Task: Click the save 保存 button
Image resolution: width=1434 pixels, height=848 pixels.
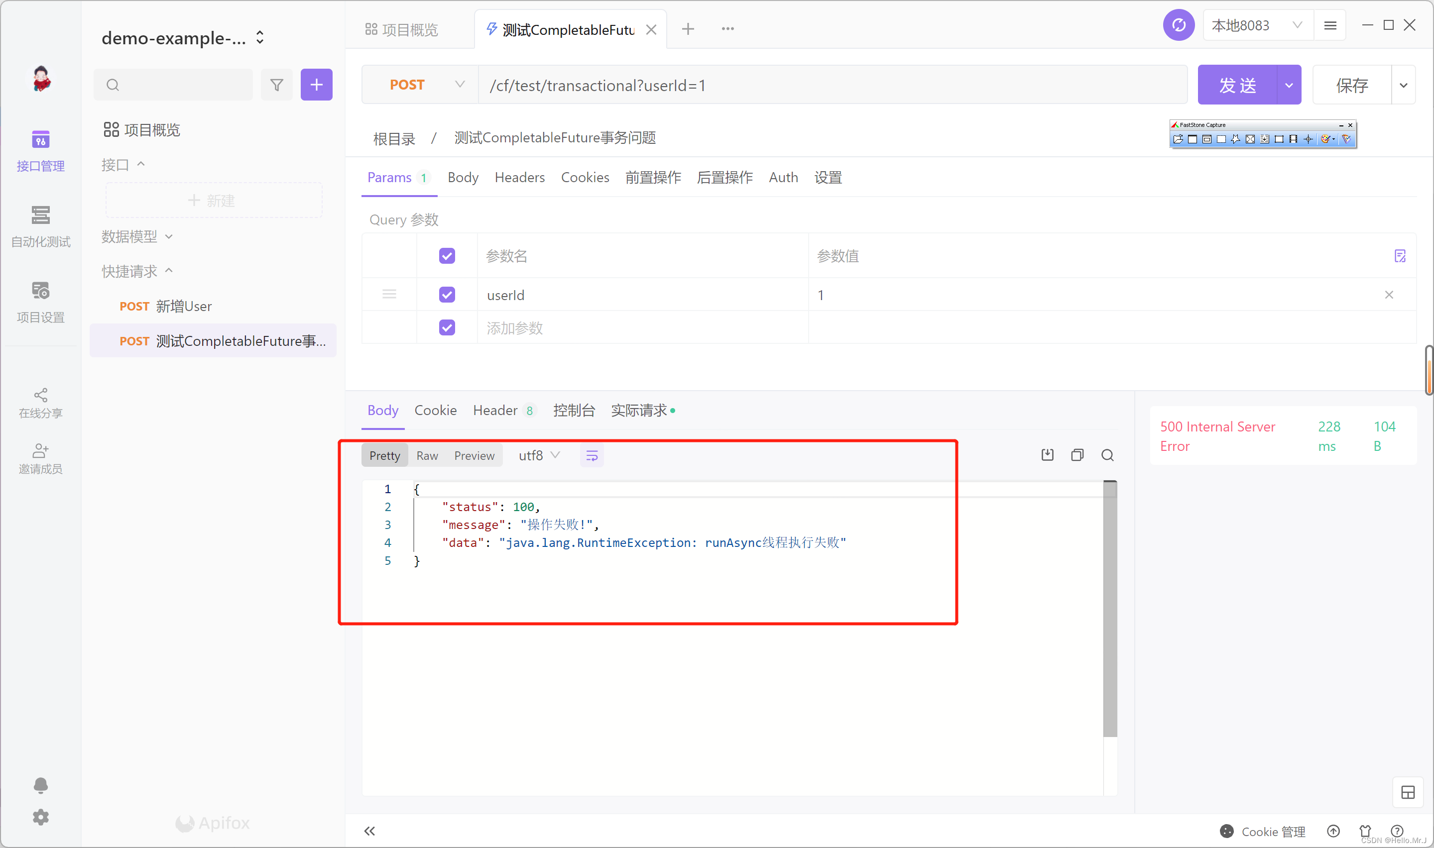Action: pos(1352,85)
